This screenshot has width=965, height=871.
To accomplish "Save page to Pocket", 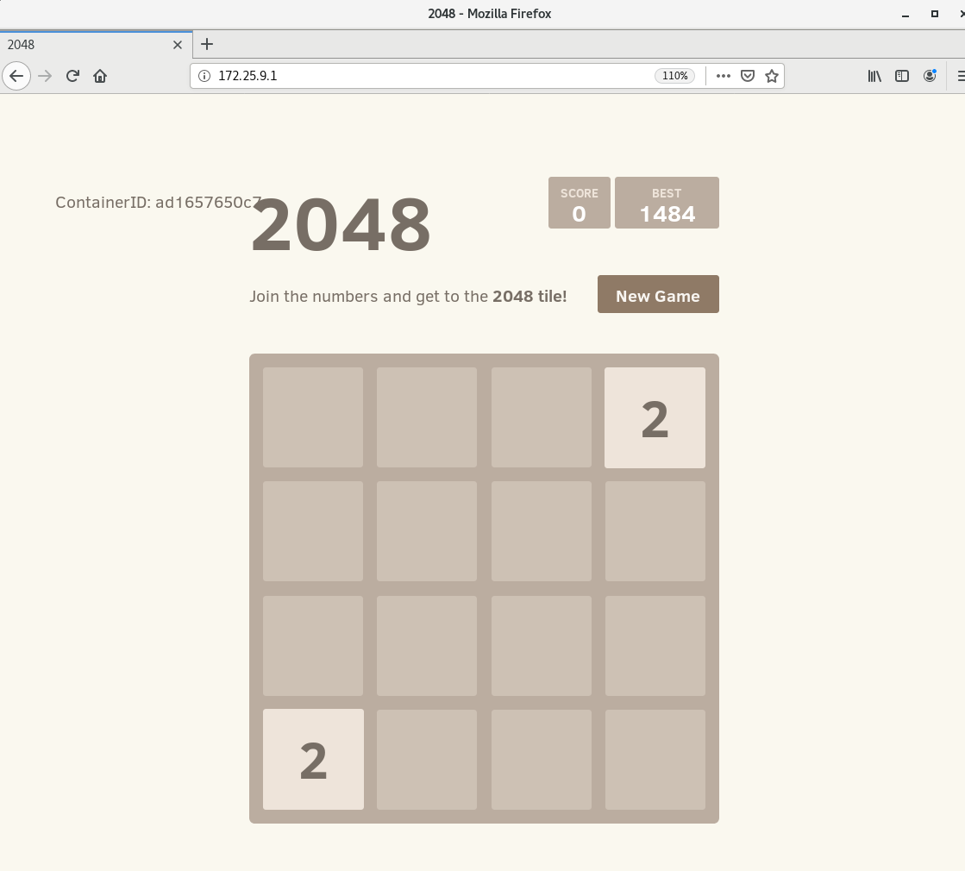I will click(747, 76).
